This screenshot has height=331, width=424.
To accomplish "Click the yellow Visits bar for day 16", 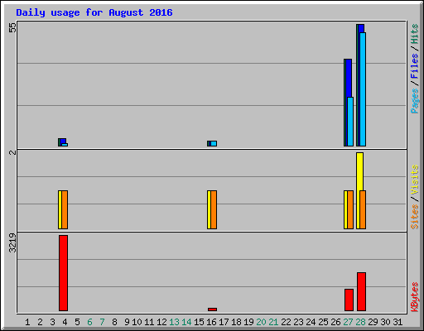I will click(x=209, y=209).
